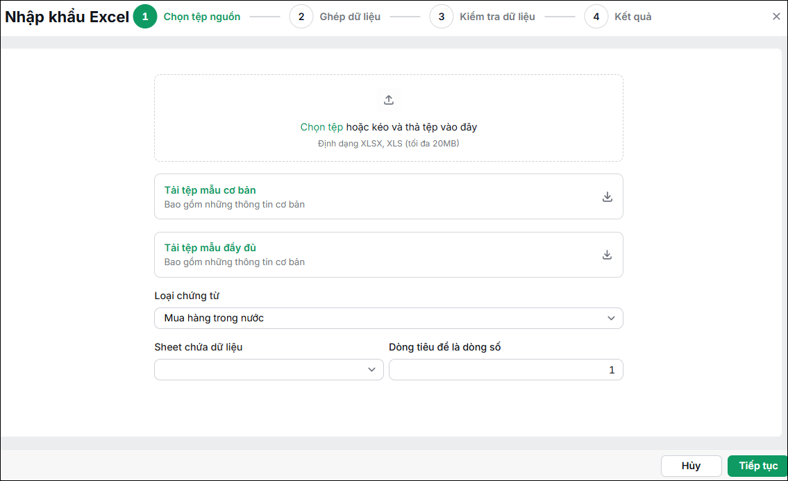788x481 pixels.
Task: Expand the Sheet chứa dữ liệu dropdown arrow
Action: point(371,369)
